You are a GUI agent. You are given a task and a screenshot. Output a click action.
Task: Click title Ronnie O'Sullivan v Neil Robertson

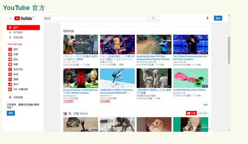tap(80, 91)
